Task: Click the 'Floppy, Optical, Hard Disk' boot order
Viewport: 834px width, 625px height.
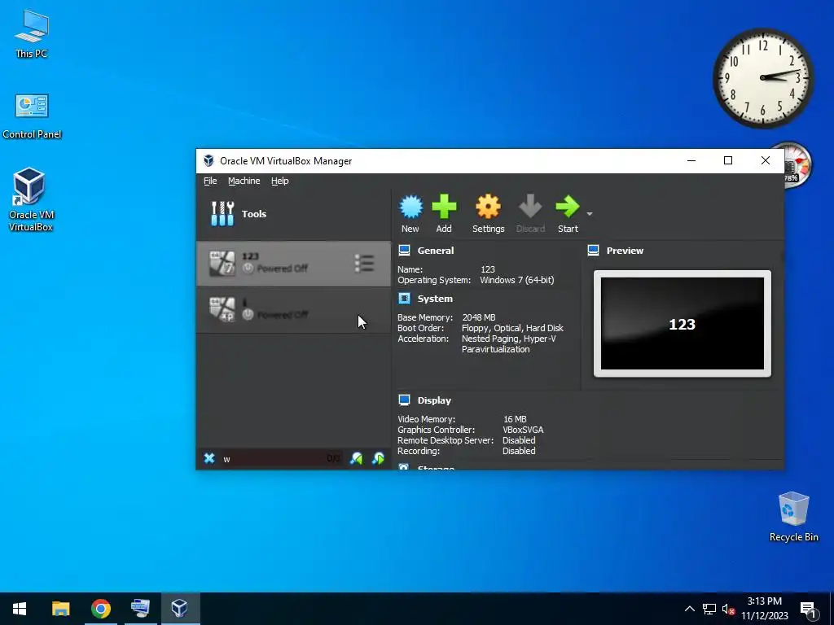Action: point(512,328)
